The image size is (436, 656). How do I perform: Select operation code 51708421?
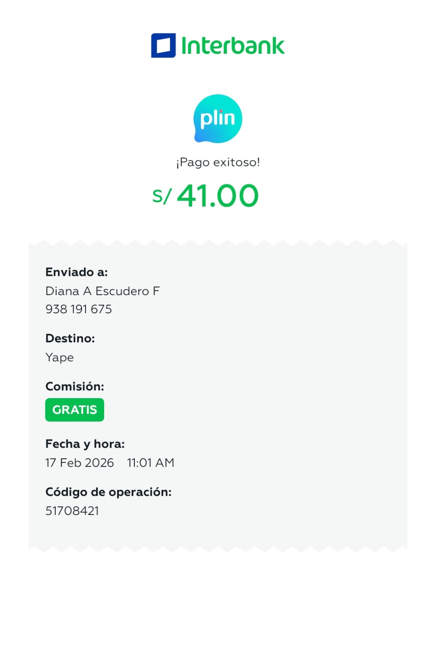[x=72, y=511]
